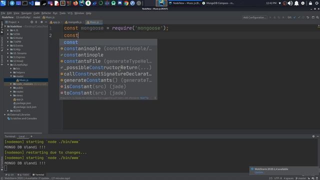Click the Add Configuration button
The width and height of the screenshot is (320, 180).
(254, 17)
